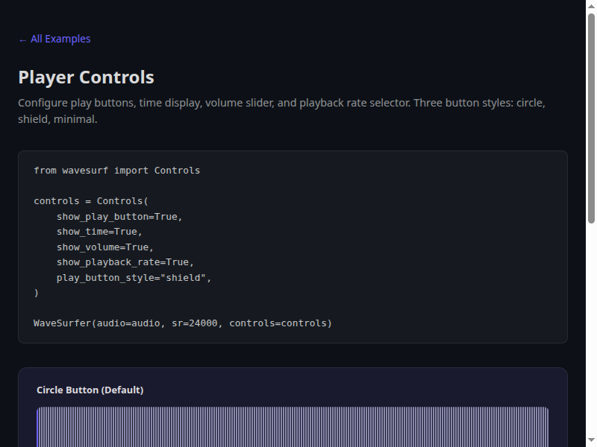Click the show_play_button=True code line
Image resolution: width=597 pixels, height=447 pixels.
point(119,217)
